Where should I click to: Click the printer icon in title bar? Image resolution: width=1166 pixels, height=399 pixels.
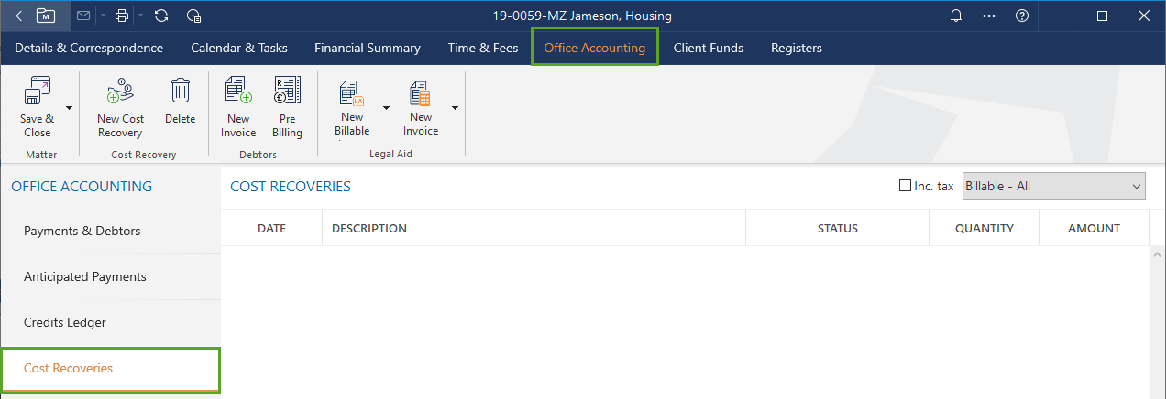coord(122,16)
